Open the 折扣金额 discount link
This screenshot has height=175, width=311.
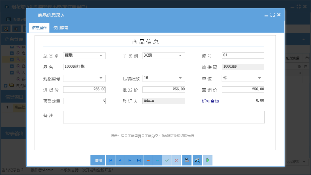(210, 101)
